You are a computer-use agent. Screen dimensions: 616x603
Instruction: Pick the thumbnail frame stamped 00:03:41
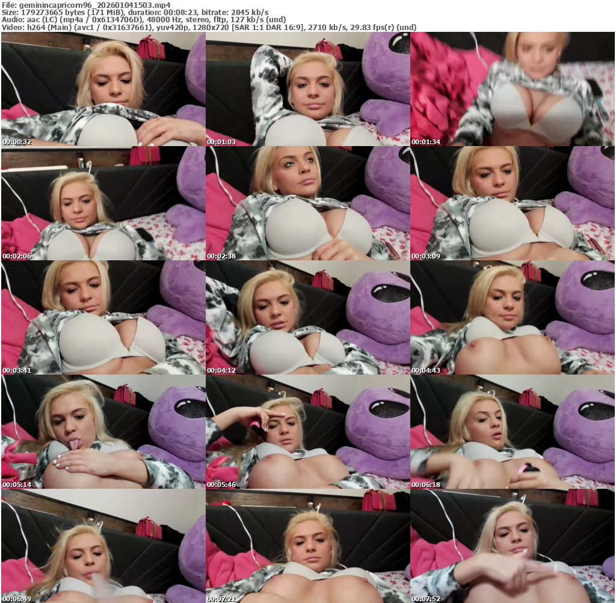click(103, 317)
